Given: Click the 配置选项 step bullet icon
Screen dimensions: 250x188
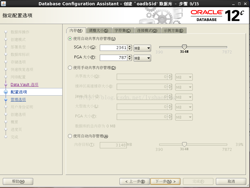Looking at the screenshot, I should [x=6, y=92].
